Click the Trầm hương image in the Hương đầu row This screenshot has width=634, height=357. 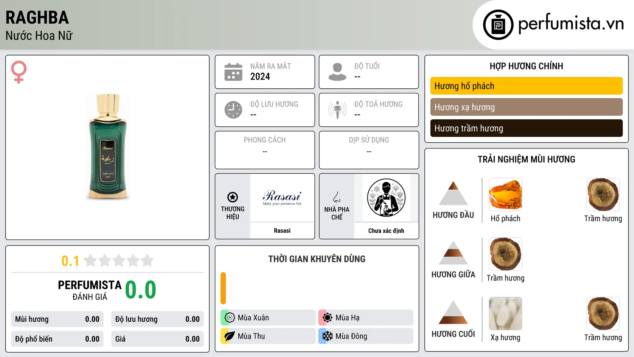603,195
